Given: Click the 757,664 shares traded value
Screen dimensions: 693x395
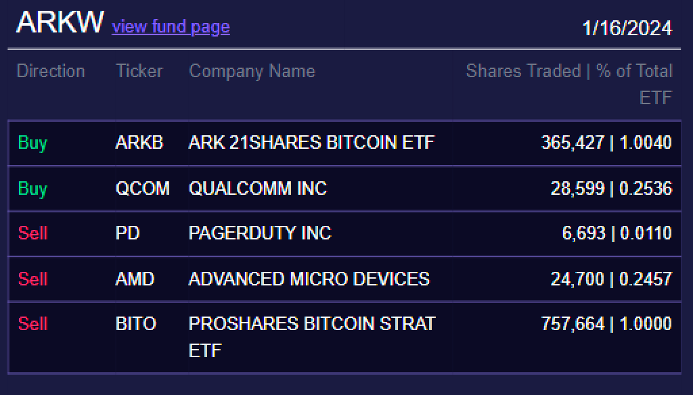Looking at the screenshot, I should coord(573,323).
